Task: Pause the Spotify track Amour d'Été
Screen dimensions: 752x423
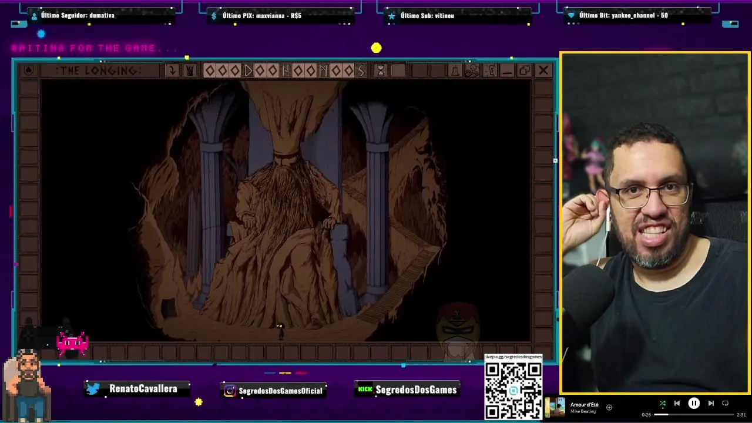Action: [x=694, y=403]
